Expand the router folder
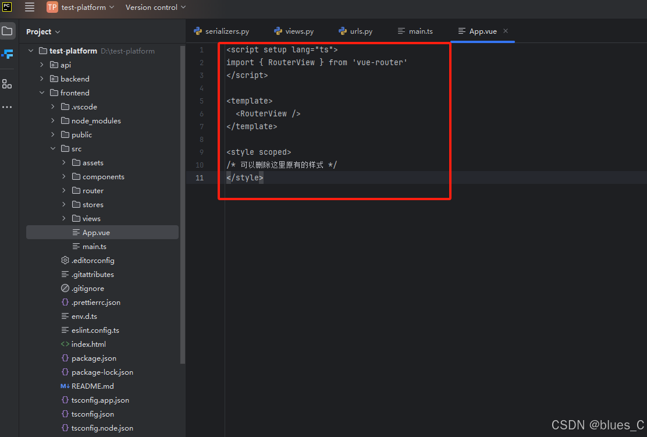Viewport: 647px width, 437px height. pos(64,191)
